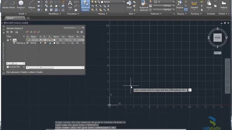The image size is (232, 130).
Task: Click white color swatch of layer 0
Action: pyautogui.click(x=54, y=40)
